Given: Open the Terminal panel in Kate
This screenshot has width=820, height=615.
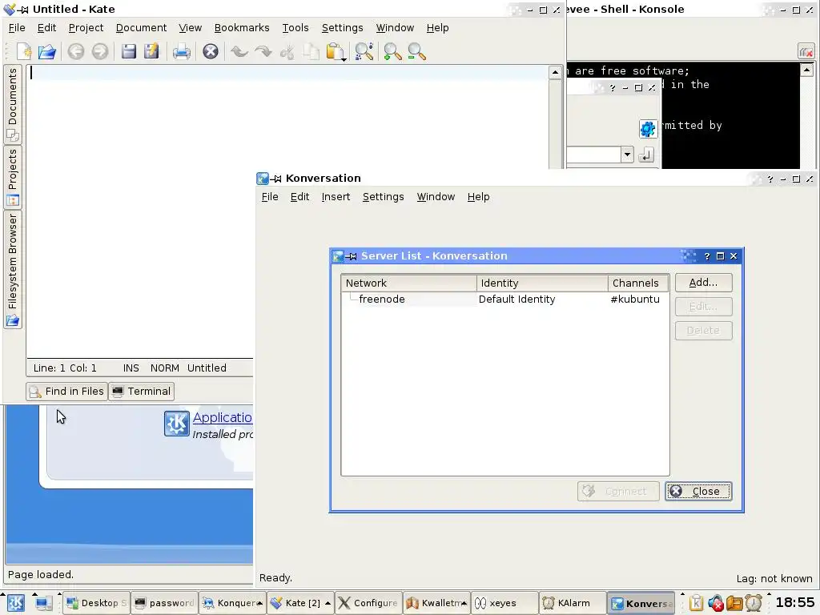Looking at the screenshot, I should 141,391.
